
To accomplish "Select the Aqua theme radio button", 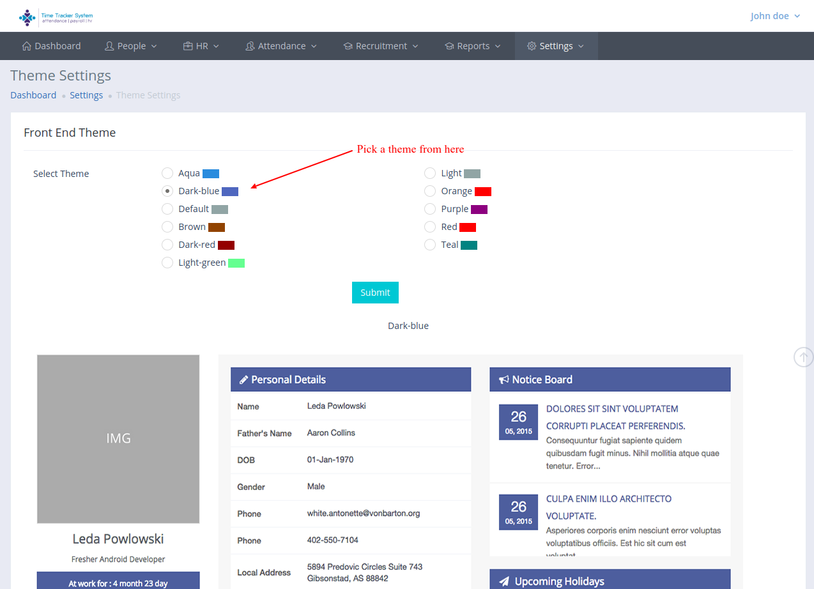I will click(x=167, y=173).
